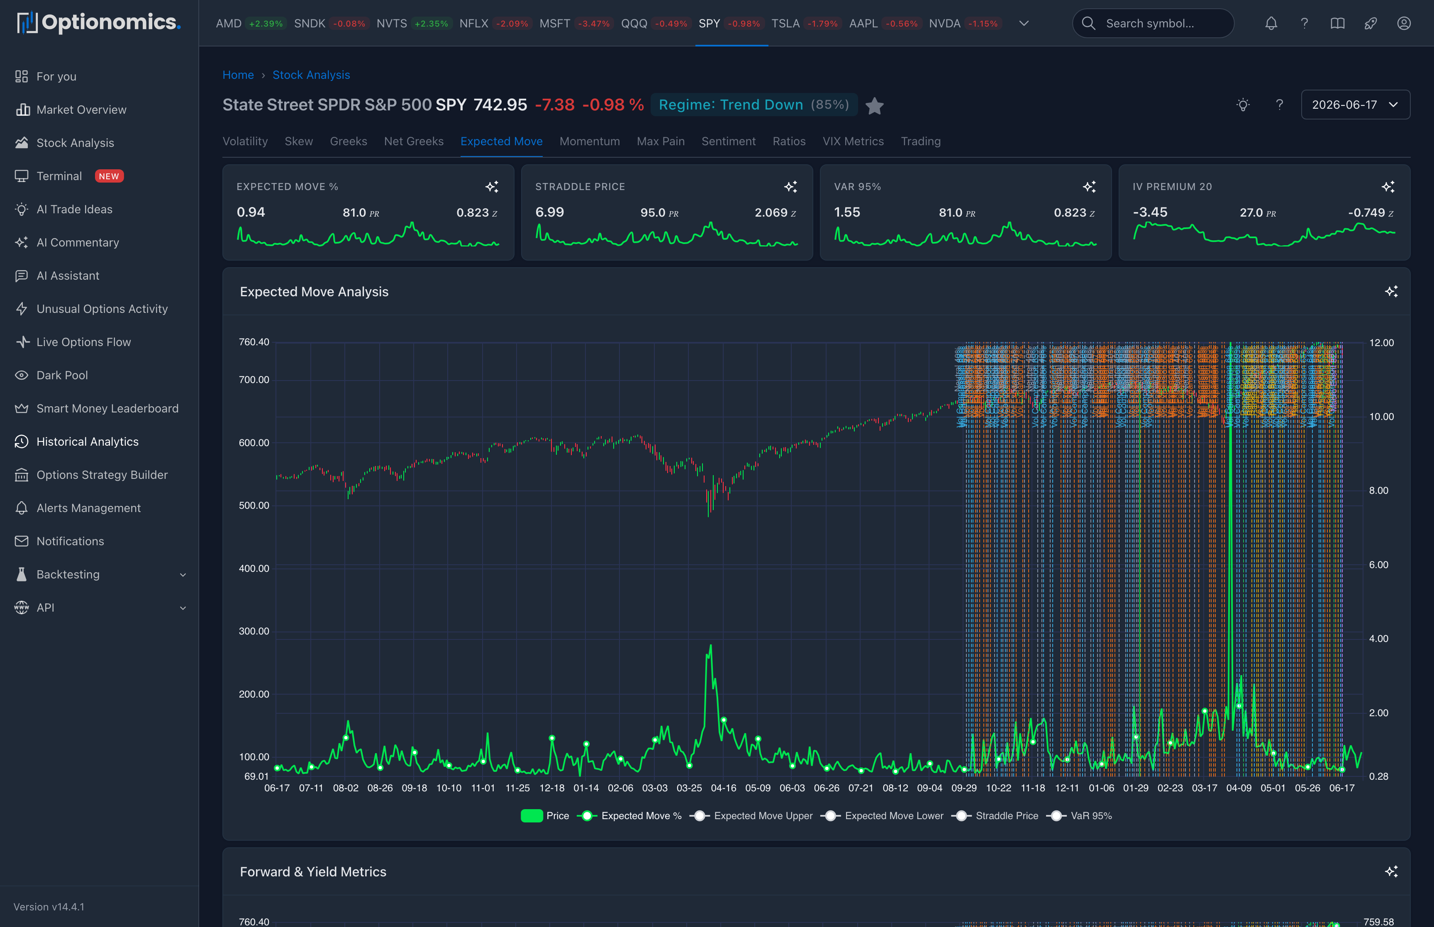
Task: Toggle VaR 95% series in legend
Action: pyautogui.click(x=1080, y=816)
